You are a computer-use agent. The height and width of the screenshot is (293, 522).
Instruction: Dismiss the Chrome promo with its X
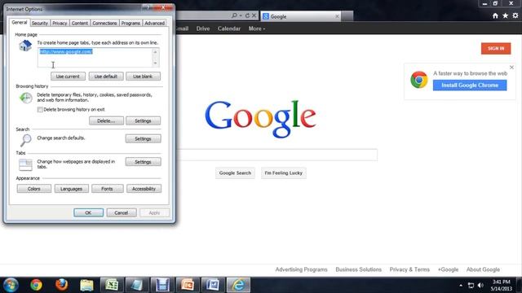point(511,68)
